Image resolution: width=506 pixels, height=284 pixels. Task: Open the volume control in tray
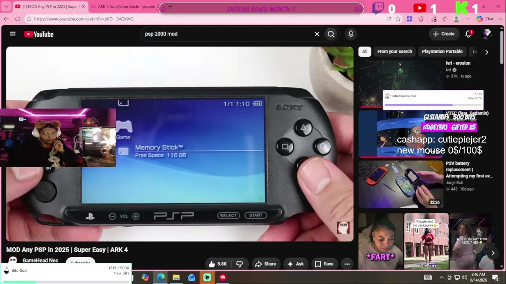(x=464, y=277)
